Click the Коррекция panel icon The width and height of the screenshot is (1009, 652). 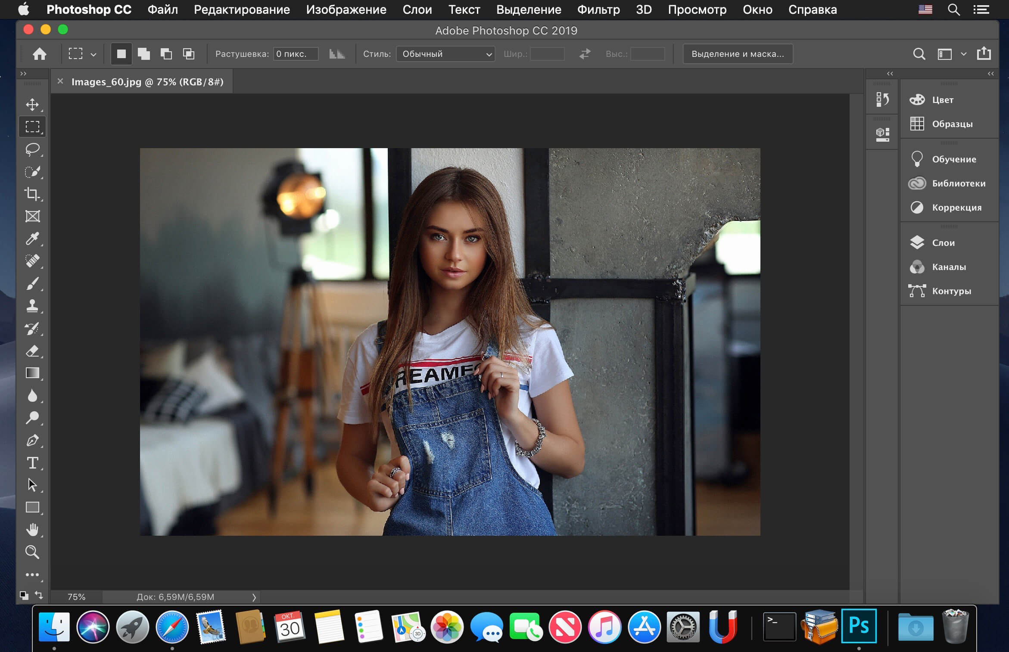click(916, 207)
